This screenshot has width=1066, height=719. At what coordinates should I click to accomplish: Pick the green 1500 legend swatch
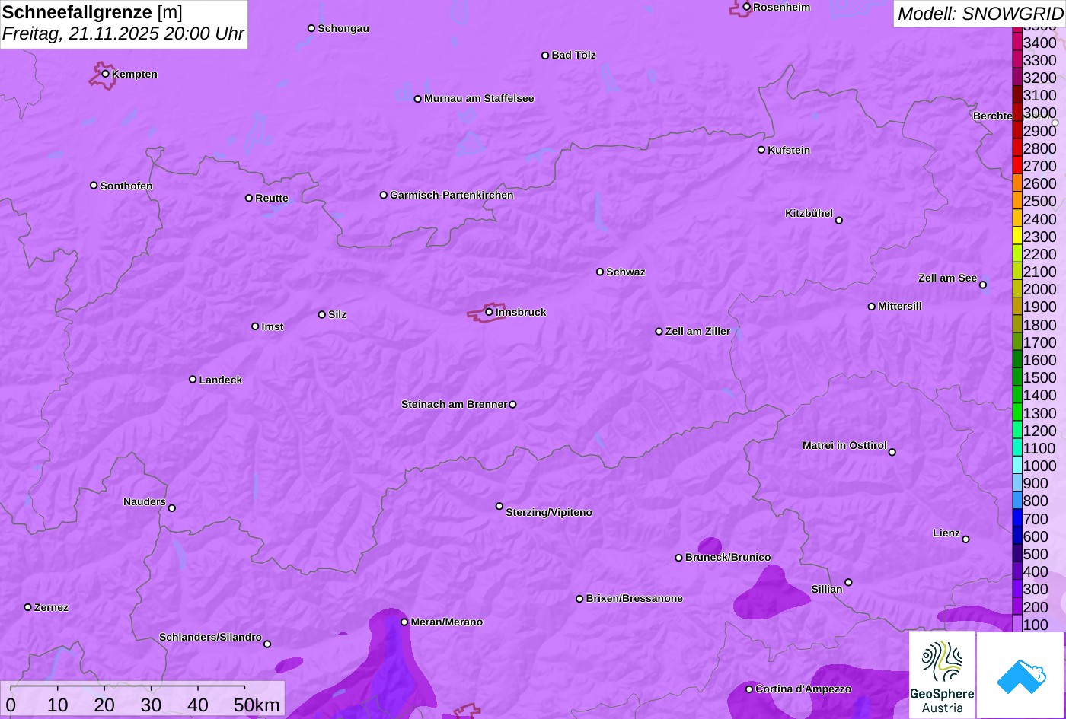click(x=1017, y=377)
